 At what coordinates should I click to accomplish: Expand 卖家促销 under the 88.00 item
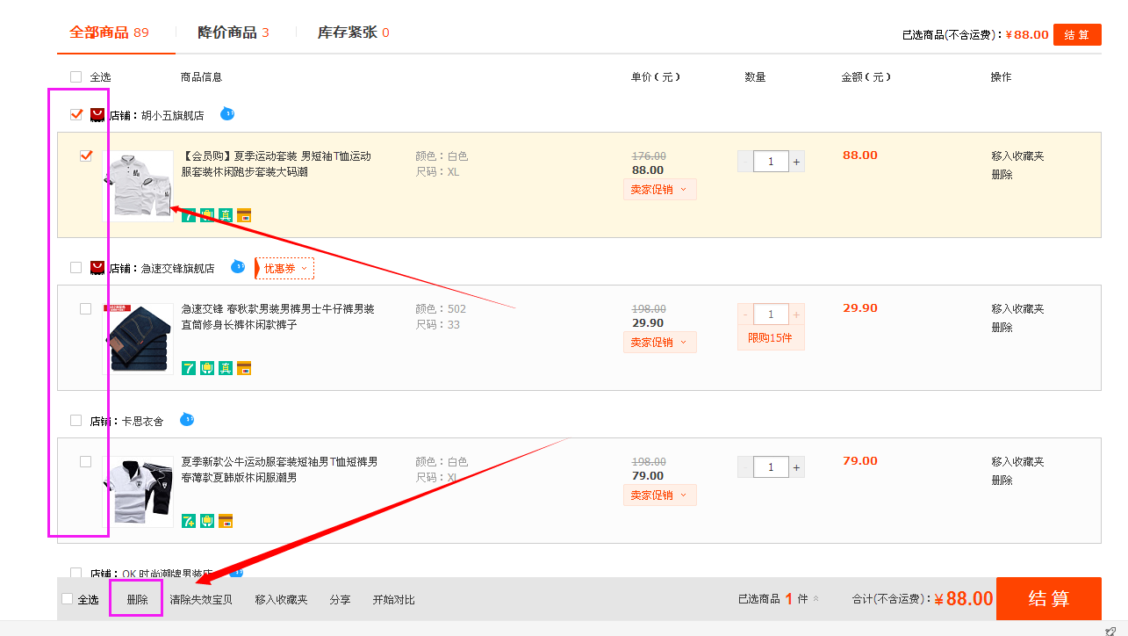pyautogui.click(x=659, y=189)
